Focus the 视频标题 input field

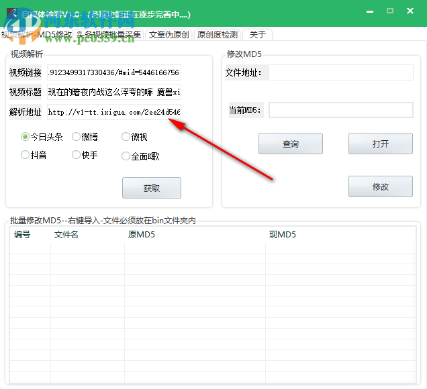pyautogui.click(x=114, y=92)
